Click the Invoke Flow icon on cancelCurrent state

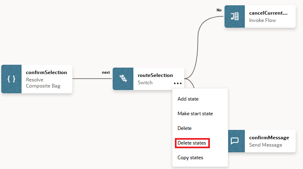click(235, 16)
